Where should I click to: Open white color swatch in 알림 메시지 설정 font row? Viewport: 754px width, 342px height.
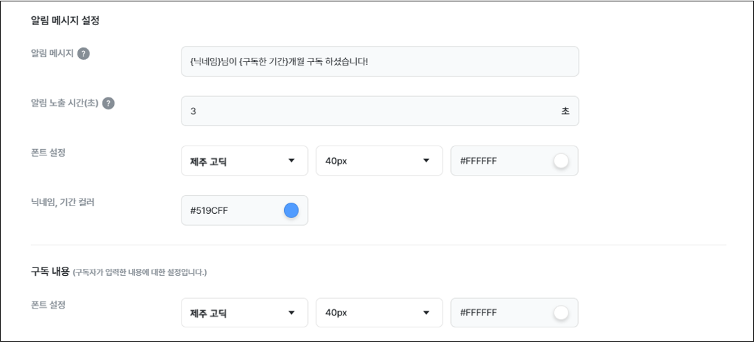point(561,161)
